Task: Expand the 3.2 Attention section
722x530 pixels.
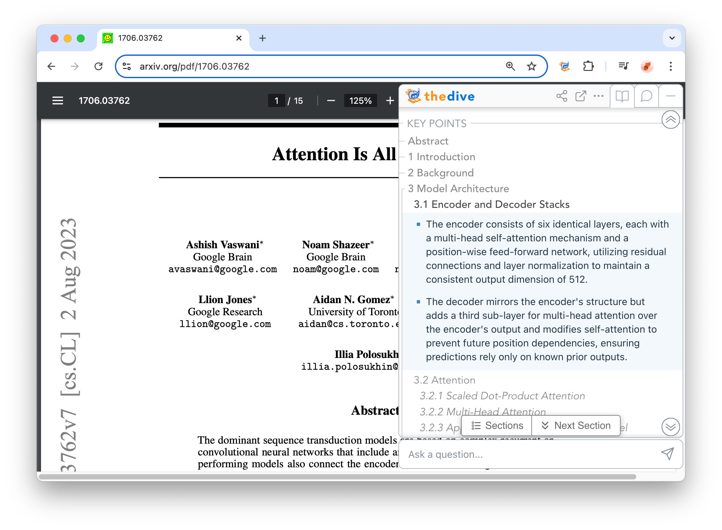Action: point(445,380)
